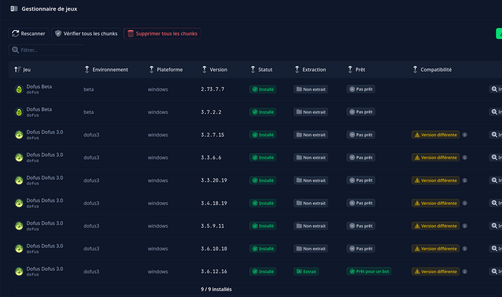Click the Prêt pour un bot badge

tap(369, 271)
